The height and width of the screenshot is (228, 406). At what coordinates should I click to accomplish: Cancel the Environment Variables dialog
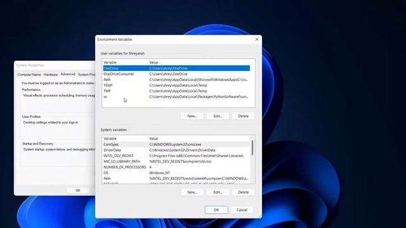pyautogui.click(x=242, y=210)
